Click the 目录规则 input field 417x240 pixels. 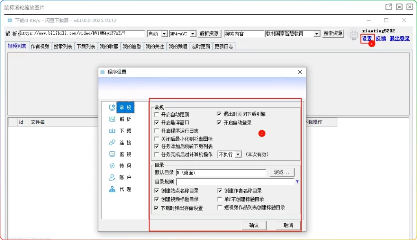(235, 182)
